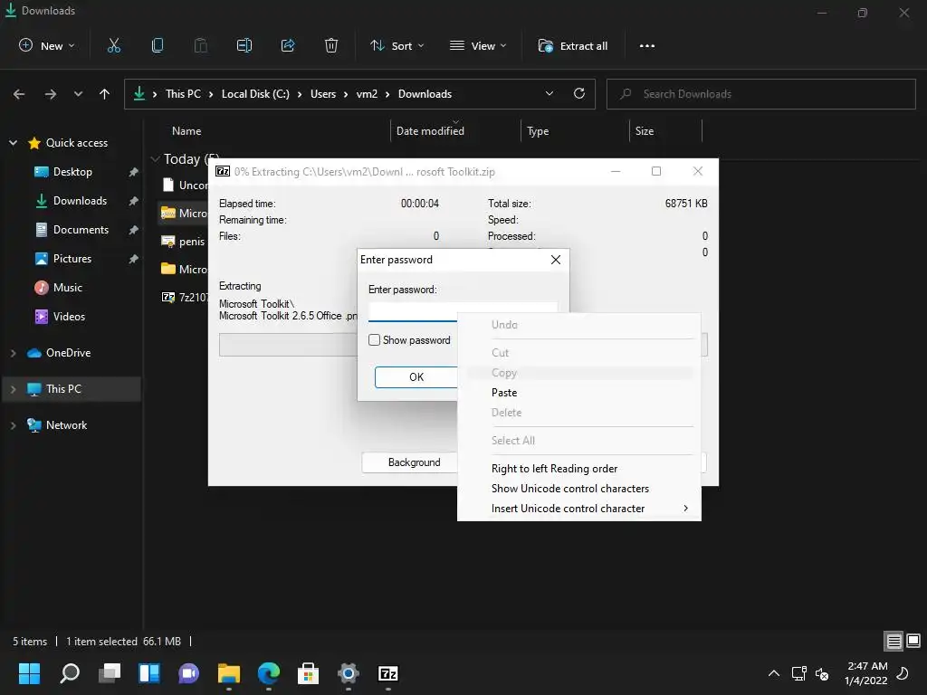Open Music in Quick access
The image size is (927, 695).
pos(67,288)
